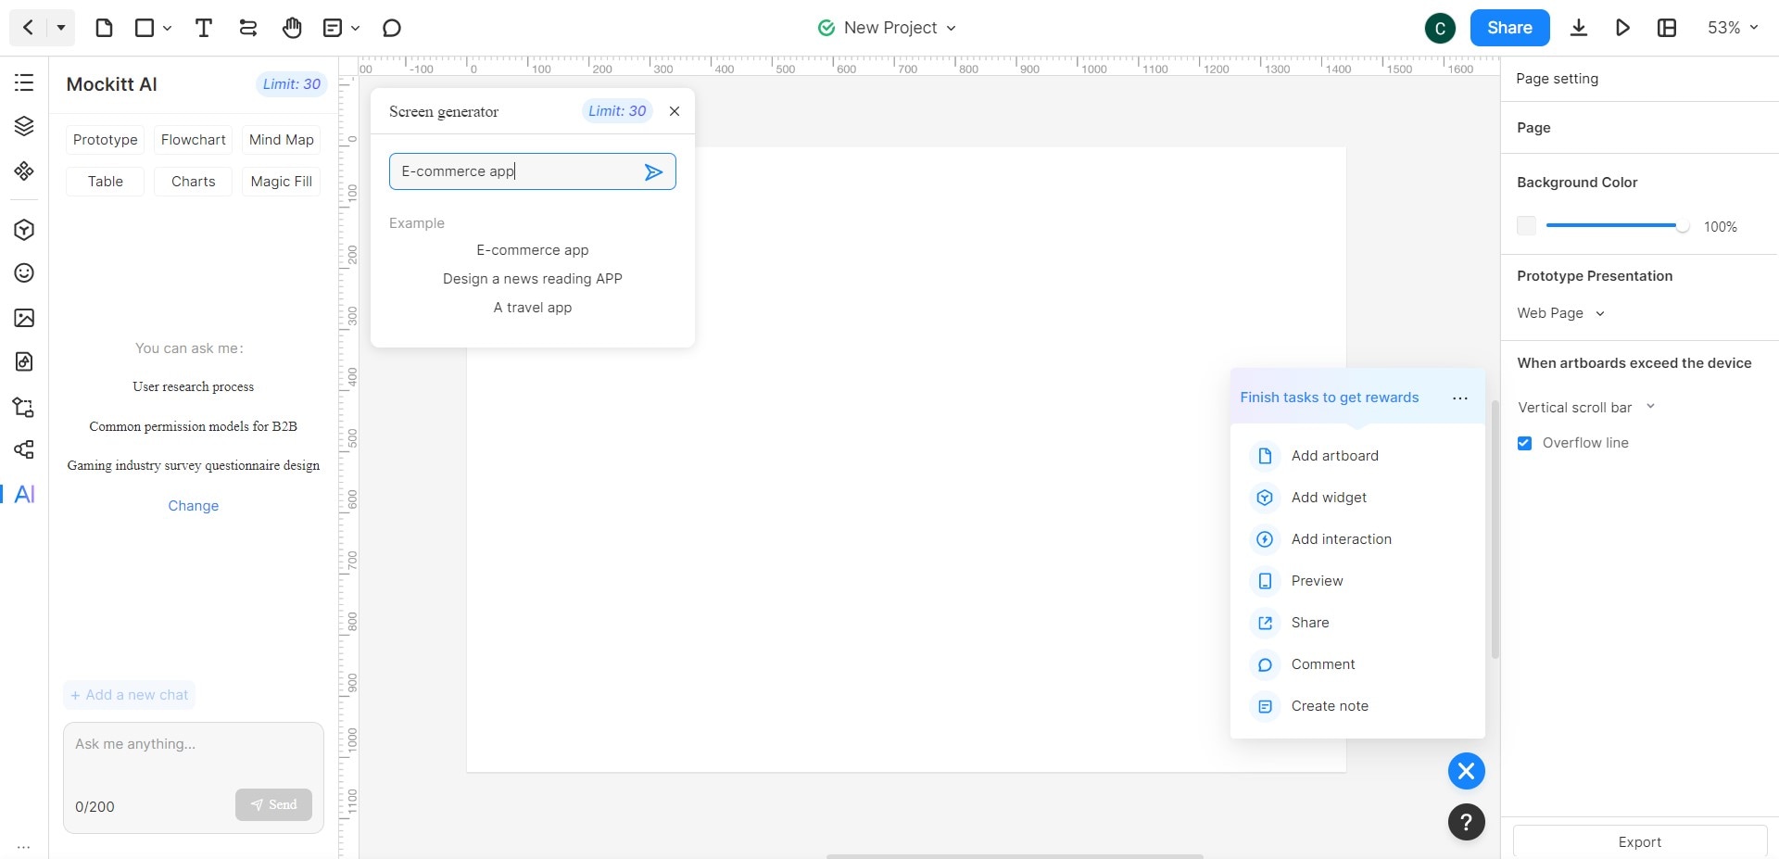The height and width of the screenshot is (859, 1779).
Task: Expand the Web Page presentation dropdown
Action: [x=1560, y=313]
